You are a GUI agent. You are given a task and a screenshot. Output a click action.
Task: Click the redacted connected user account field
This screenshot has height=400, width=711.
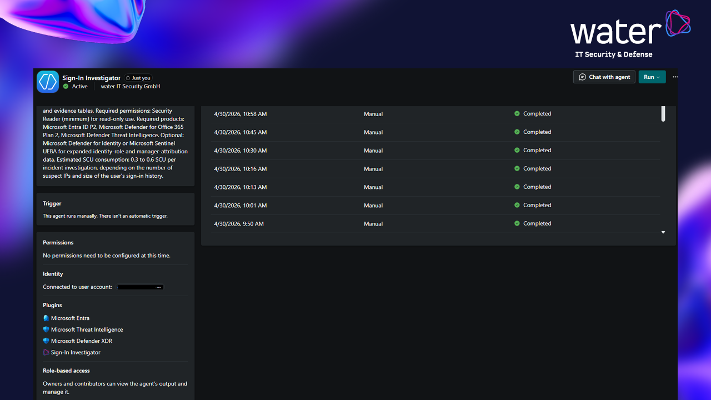141,287
